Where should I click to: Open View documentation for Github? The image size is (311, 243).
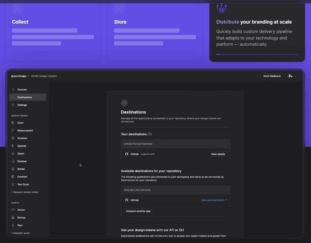pyautogui.click(x=212, y=200)
